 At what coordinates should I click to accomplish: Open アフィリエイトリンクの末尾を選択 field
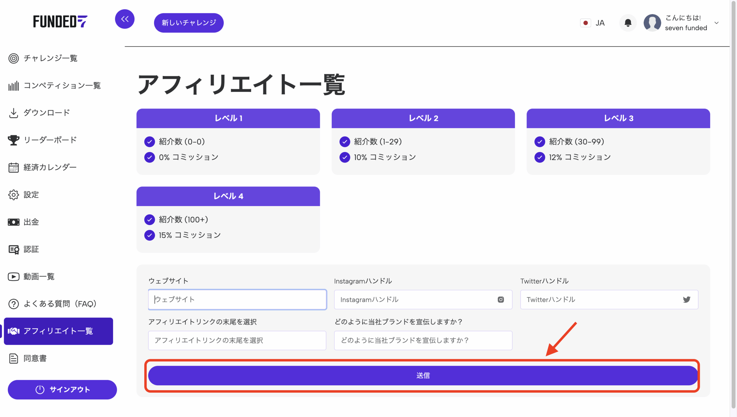pos(237,340)
